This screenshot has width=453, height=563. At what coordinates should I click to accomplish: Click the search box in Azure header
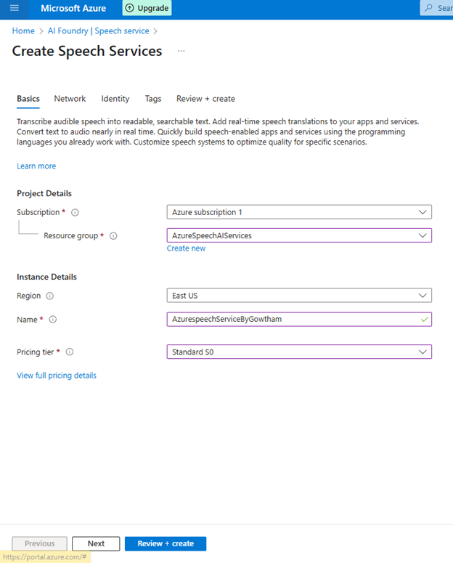[437, 8]
